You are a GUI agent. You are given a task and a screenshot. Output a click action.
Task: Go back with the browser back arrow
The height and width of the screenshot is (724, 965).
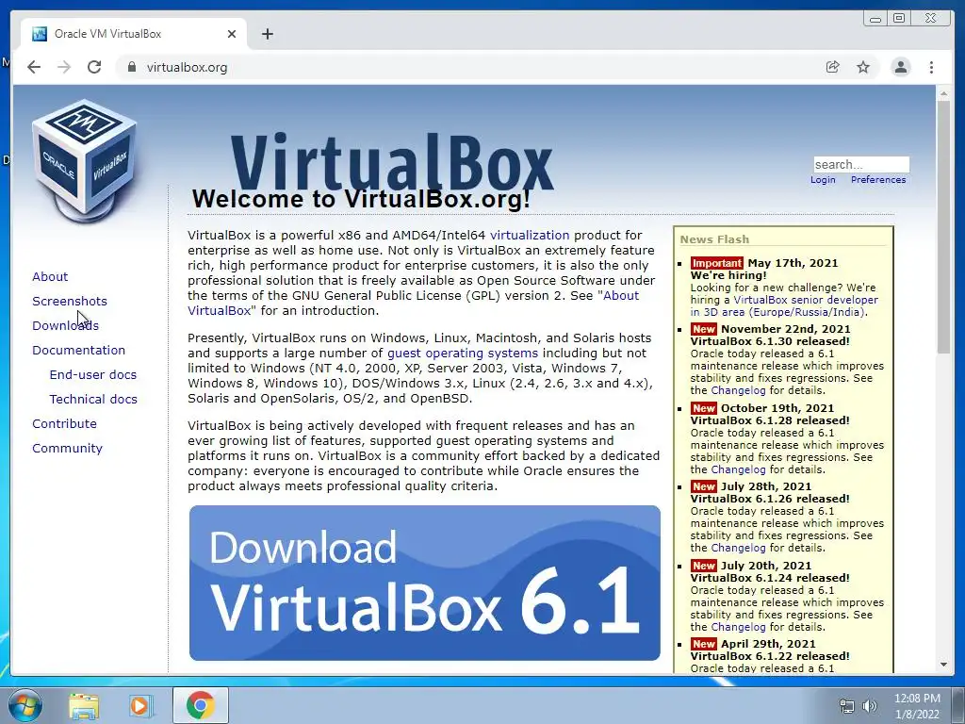tap(34, 67)
